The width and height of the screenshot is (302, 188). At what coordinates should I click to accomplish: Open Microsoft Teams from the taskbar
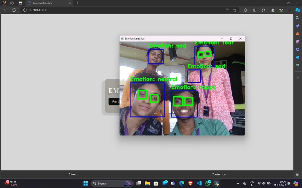click(x=173, y=184)
